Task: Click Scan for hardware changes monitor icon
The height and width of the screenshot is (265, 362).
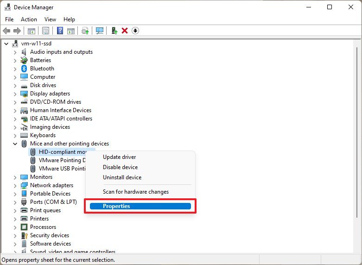Action: [x=100, y=31]
